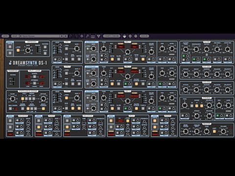Screen dimensions: 235x176
Task: Click the OSC 1 Tune knob
Action: tap(104, 48)
